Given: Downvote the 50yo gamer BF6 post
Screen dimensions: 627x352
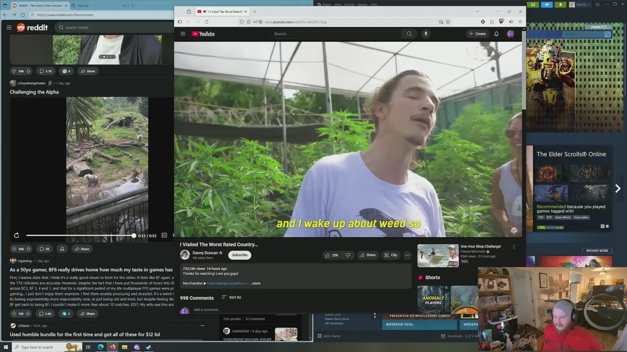Looking at the screenshot, I should click(x=28, y=313).
